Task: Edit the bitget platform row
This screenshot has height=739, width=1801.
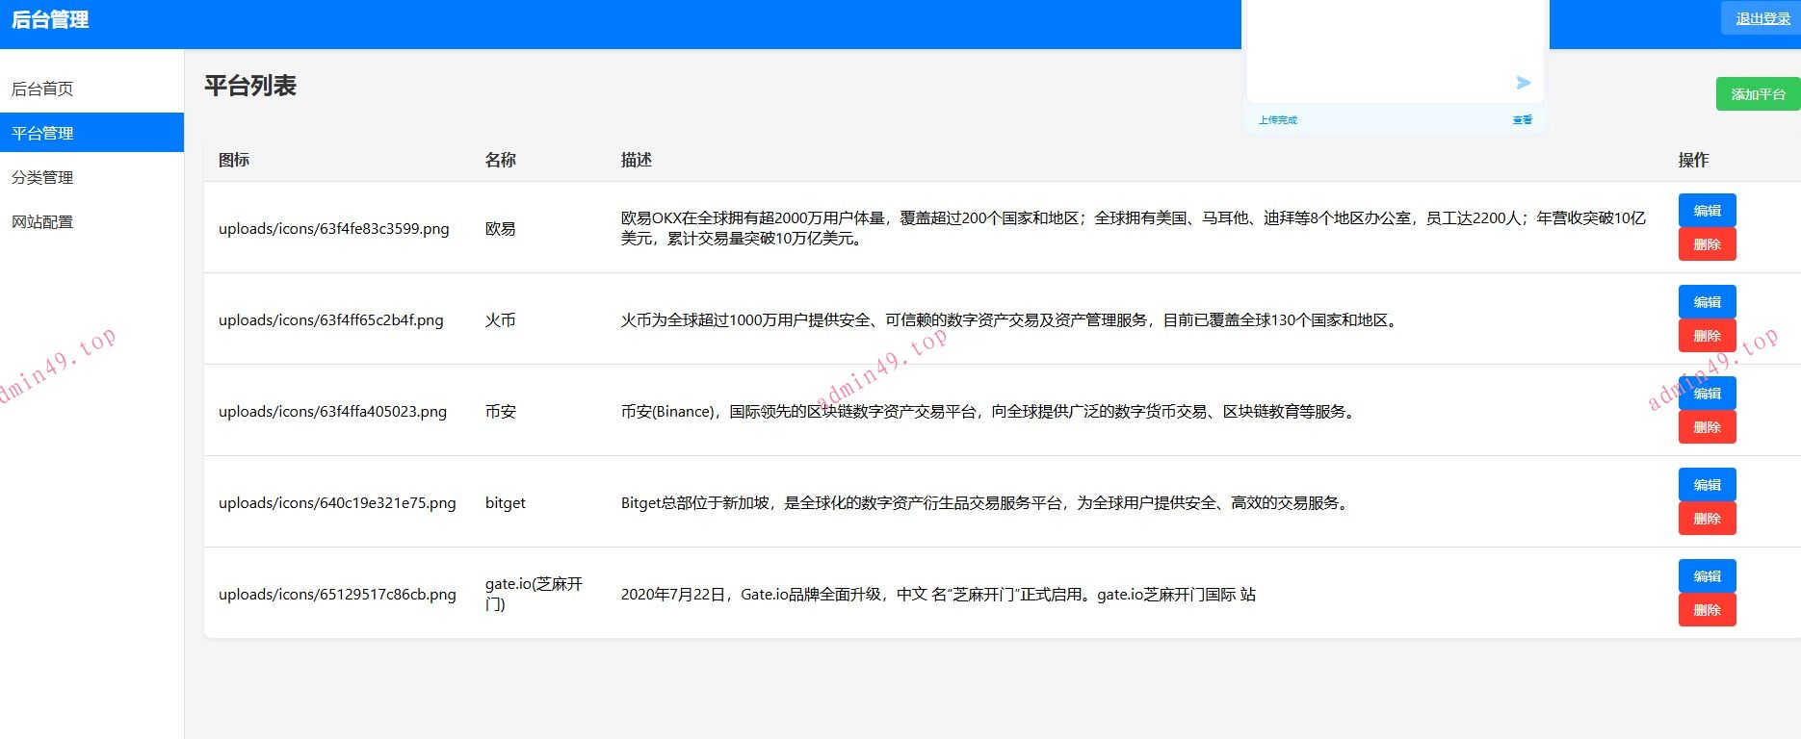Action: click(1707, 485)
